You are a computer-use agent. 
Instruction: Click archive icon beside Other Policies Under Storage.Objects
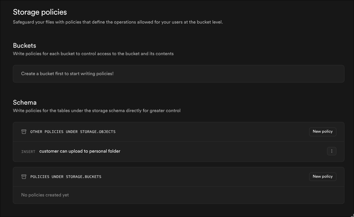(x=24, y=132)
